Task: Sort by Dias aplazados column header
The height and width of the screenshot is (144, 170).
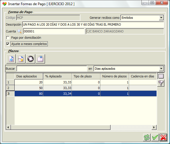Action: tap(29, 76)
